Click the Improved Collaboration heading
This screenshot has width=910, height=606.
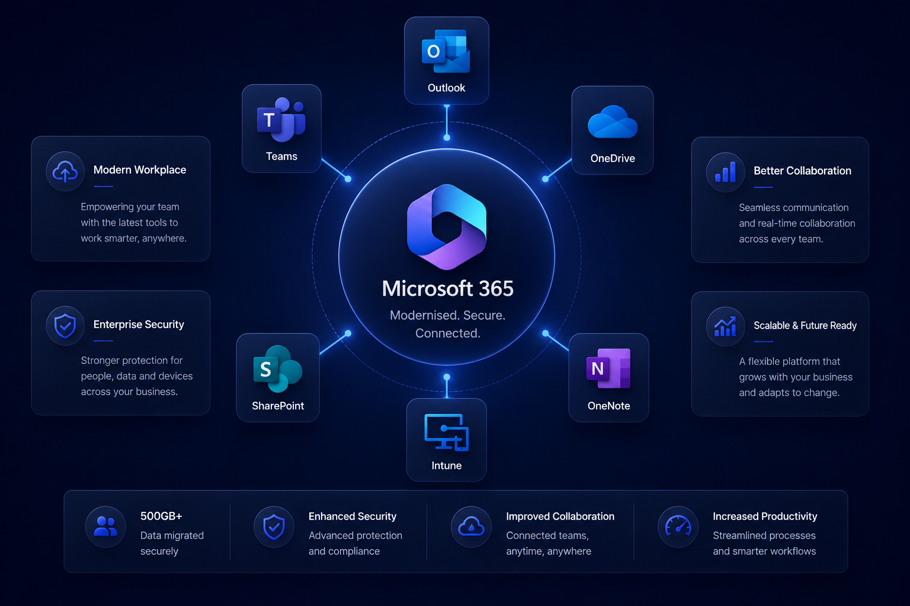point(560,517)
